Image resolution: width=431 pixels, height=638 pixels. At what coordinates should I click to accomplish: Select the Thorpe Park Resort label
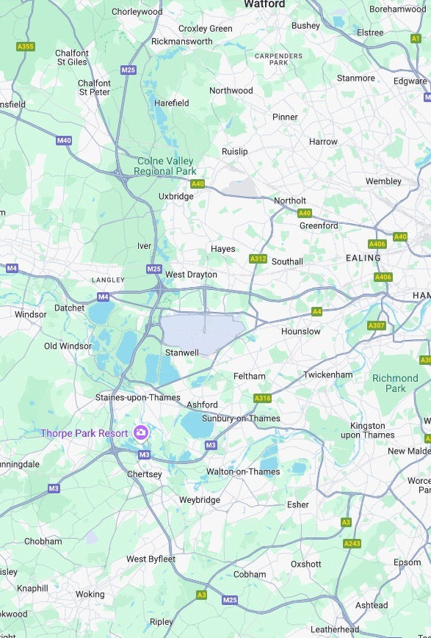click(84, 433)
